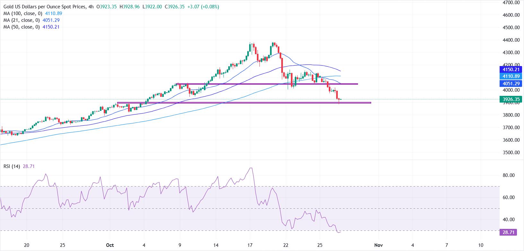Image resolution: width=524 pixels, height=251 pixels.
Task: Click the 4051.29 price tag
Action: pos(511,84)
